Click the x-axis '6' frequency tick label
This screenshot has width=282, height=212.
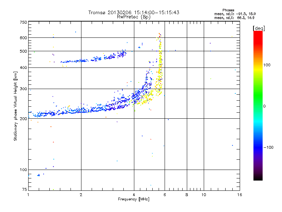[165, 195]
